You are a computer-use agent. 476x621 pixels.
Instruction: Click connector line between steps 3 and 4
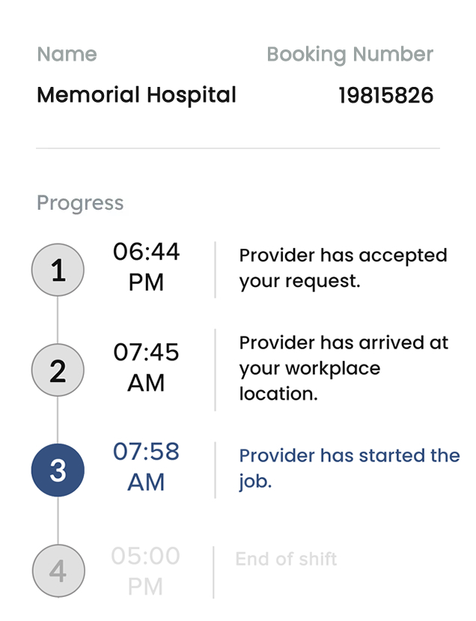pos(58,521)
